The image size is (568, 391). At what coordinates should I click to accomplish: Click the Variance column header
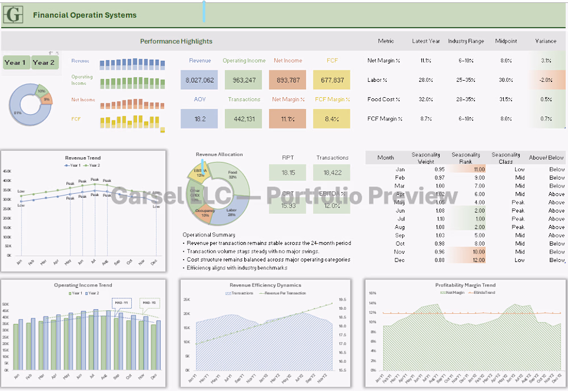coord(545,41)
